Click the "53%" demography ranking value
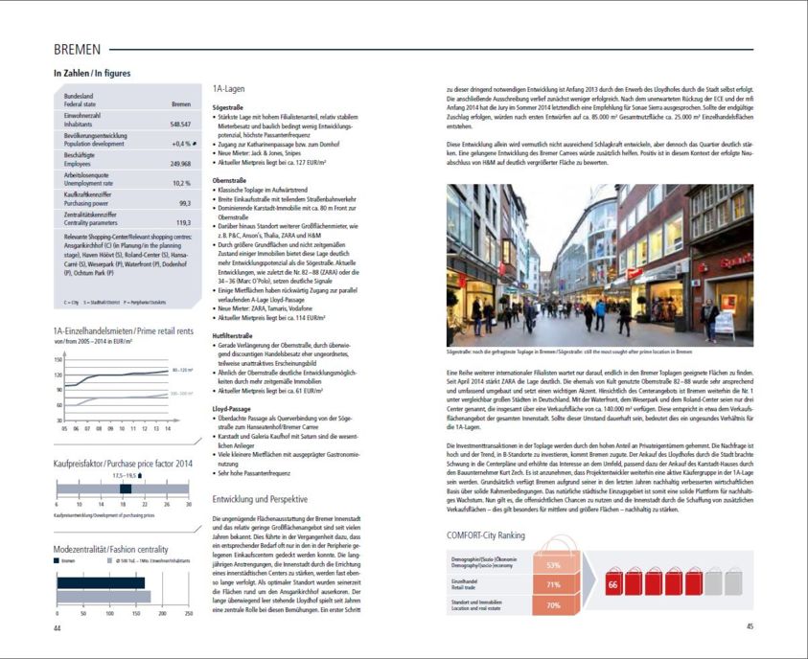The height and width of the screenshot is (659, 808). tap(553, 565)
